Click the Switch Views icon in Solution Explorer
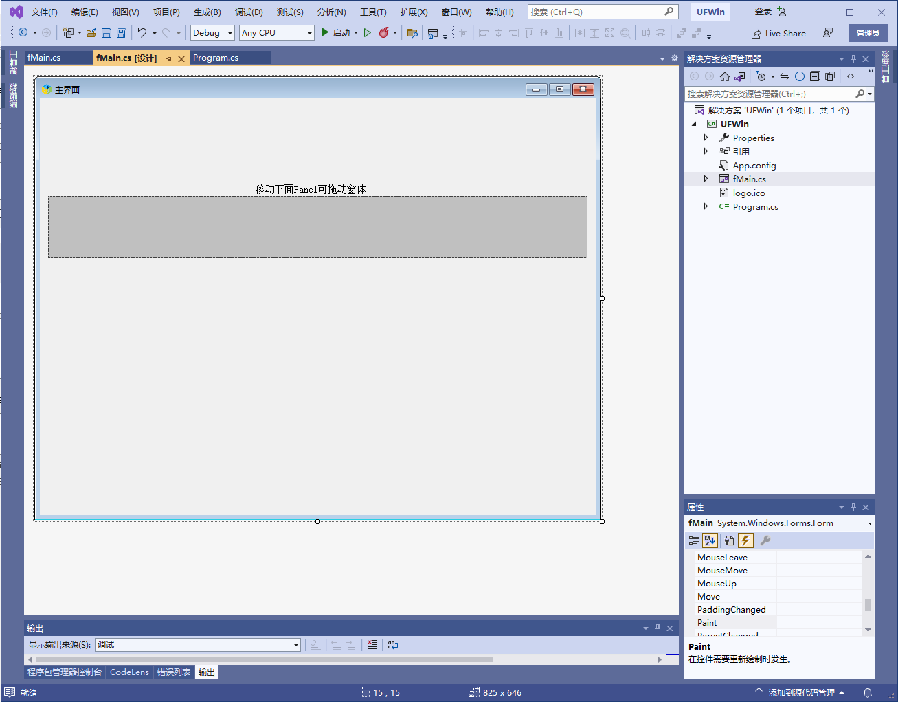 [740, 76]
